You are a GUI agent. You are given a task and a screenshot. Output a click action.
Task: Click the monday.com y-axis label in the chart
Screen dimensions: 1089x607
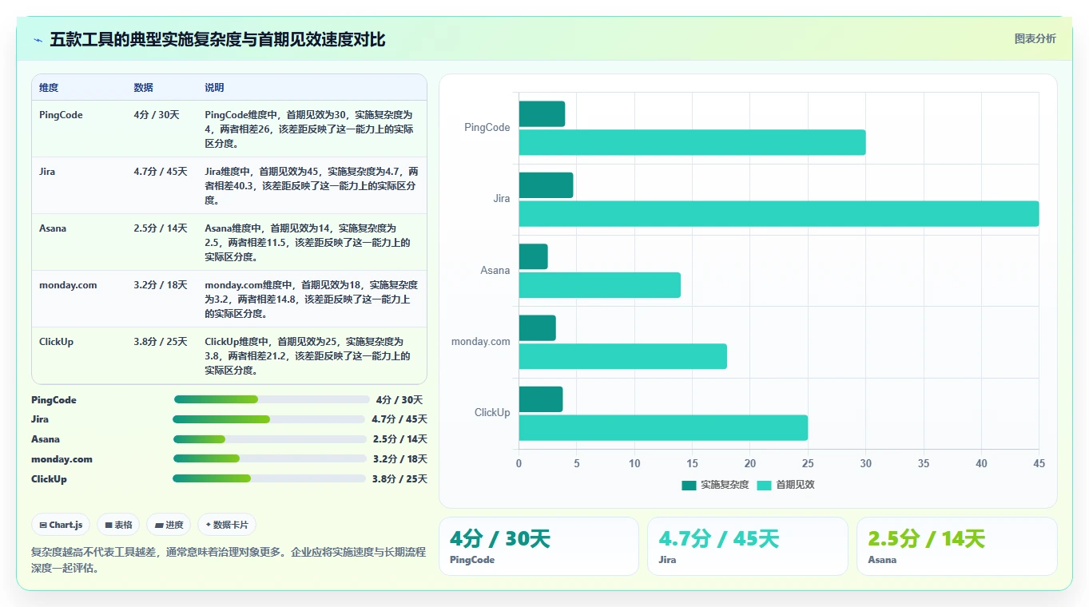click(480, 342)
